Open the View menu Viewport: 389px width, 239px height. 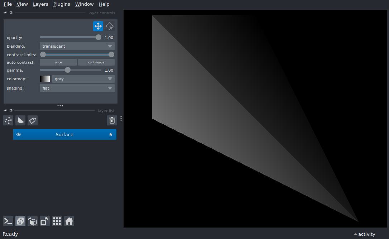point(22,4)
